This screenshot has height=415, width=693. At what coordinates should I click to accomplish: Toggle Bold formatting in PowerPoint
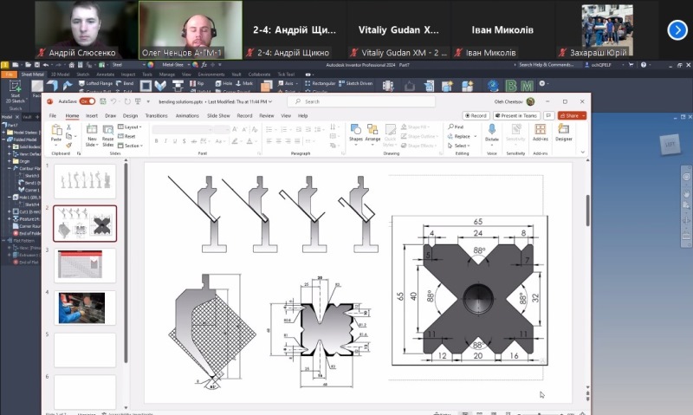(x=157, y=141)
